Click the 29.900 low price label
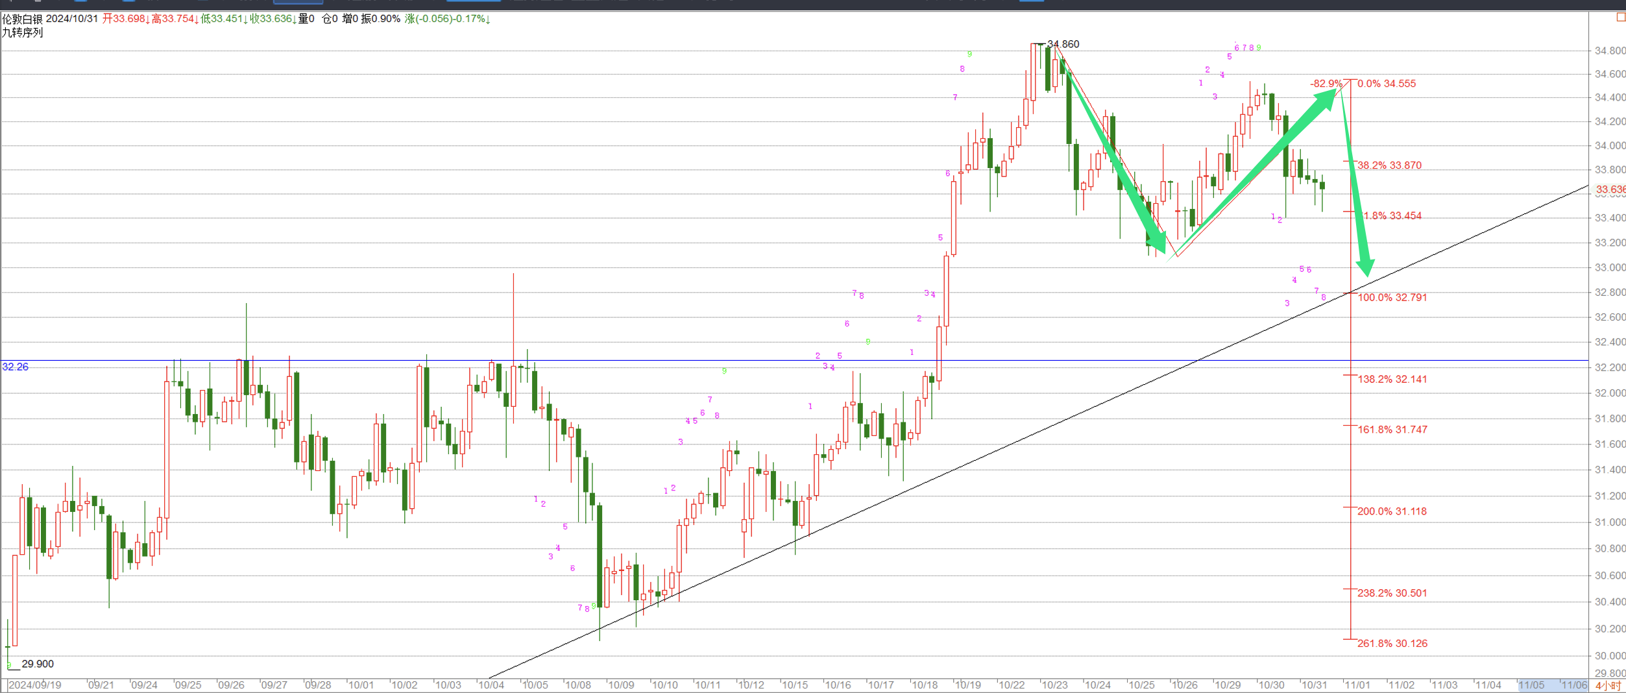1626x693 pixels. [x=38, y=664]
